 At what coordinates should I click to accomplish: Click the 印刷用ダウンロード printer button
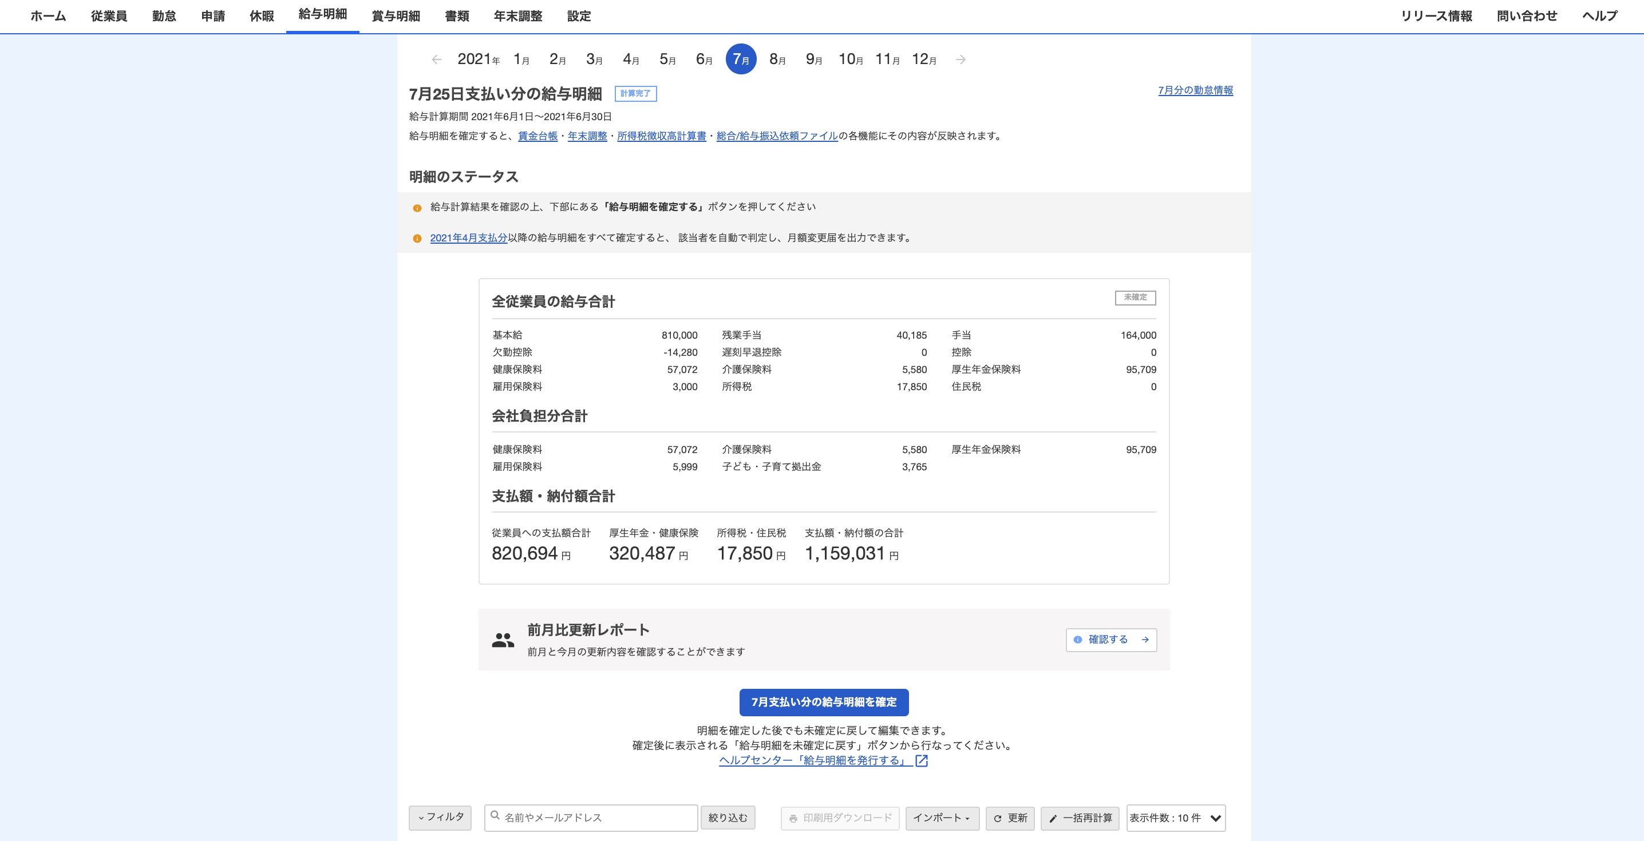(x=840, y=818)
